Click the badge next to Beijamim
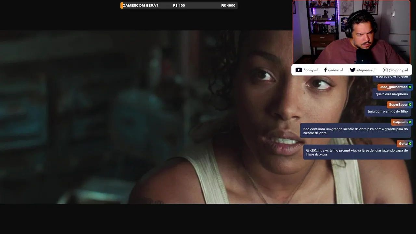The image size is (416, 234). tap(410, 122)
